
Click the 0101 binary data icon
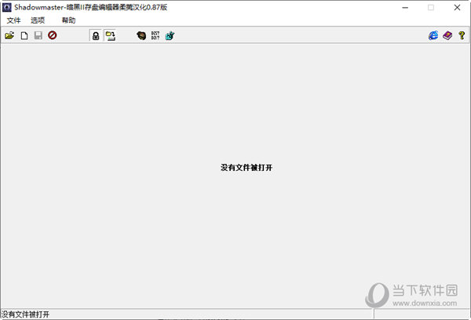pos(155,36)
